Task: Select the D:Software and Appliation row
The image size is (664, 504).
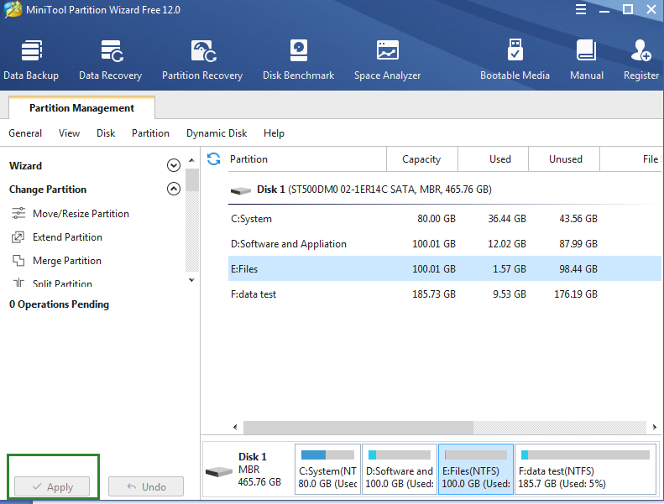Action: pos(445,244)
